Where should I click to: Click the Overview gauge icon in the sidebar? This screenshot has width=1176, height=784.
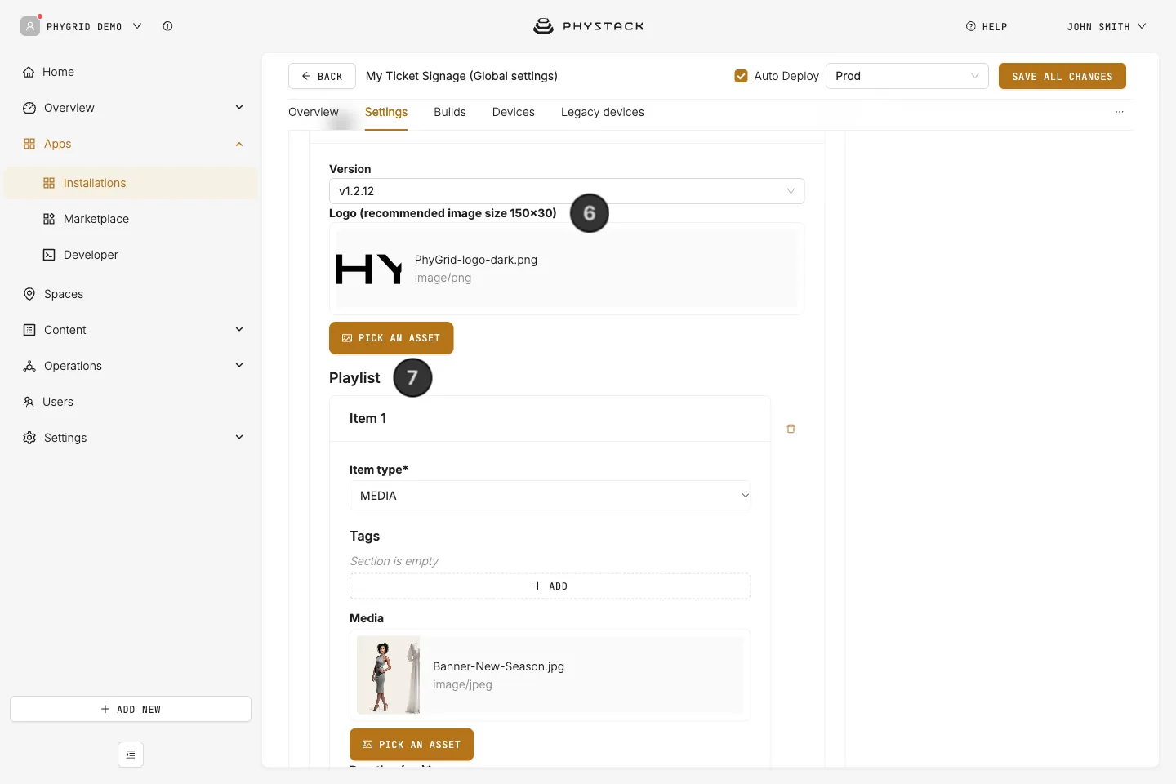pos(29,108)
